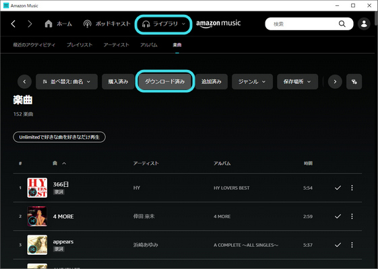378x269 pixels.
Task: Open song title appears
Action: pos(63,241)
